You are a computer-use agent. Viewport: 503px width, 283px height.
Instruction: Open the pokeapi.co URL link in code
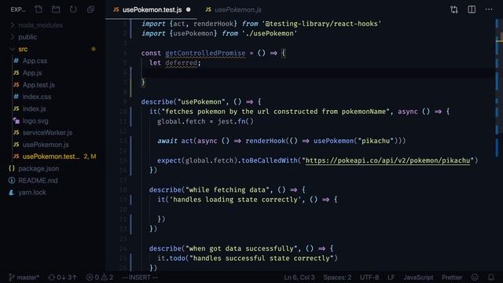point(387,160)
